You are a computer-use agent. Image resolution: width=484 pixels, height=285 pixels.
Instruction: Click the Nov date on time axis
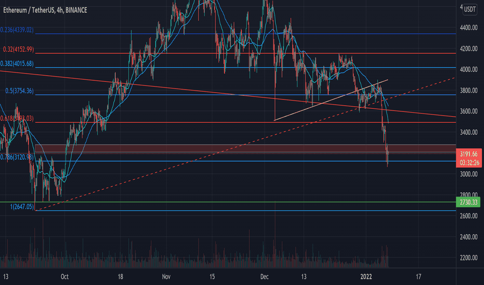pos(166,277)
